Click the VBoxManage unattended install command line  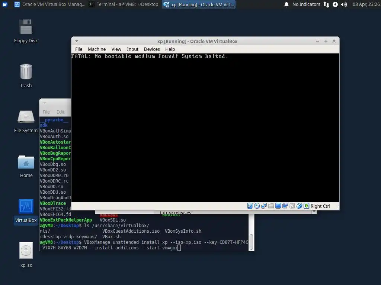pyautogui.click(x=144, y=245)
